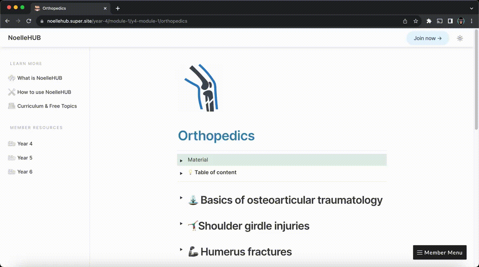This screenshot has height=267, width=479.
Task: Click the Orthopedics page title
Action: coord(216,135)
